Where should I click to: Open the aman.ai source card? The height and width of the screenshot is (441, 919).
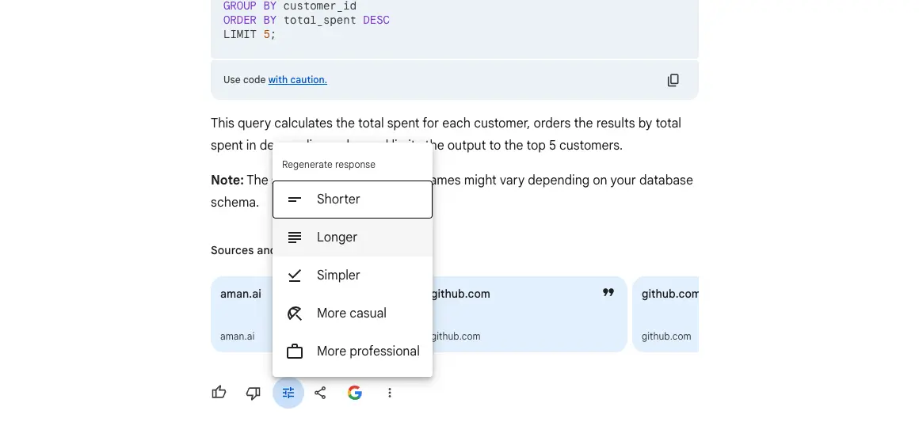[x=241, y=314]
